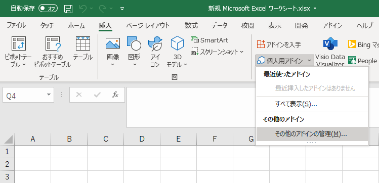The image size is (379, 183).
Task: Click the 図形 shapes icon
Action: (134, 43)
